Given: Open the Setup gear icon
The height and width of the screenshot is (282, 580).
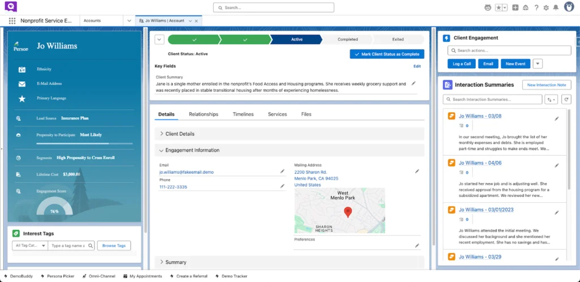Looking at the screenshot, I should pos(546,7).
